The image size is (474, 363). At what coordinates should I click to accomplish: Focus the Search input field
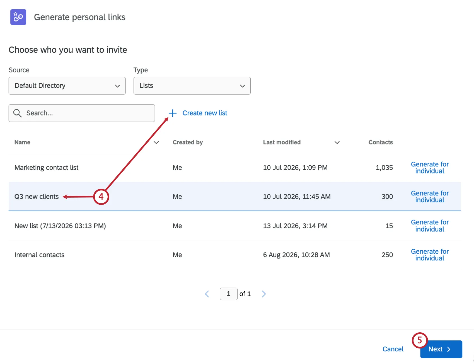tap(82, 113)
